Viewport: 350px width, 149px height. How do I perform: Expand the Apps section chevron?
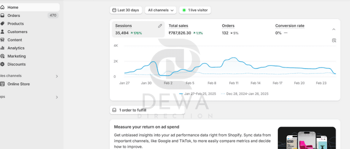[x=57, y=97]
